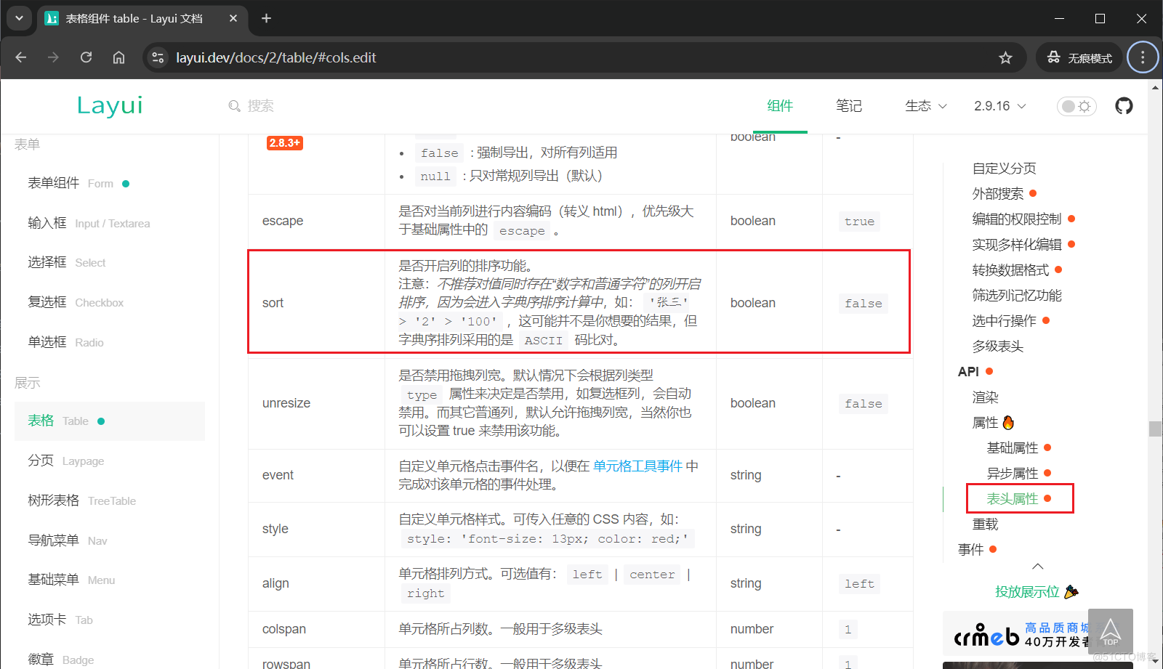Click the browser forward arrow
The image size is (1163, 669).
(x=53, y=57)
